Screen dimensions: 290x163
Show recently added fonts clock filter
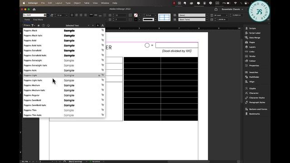(43, 25)
